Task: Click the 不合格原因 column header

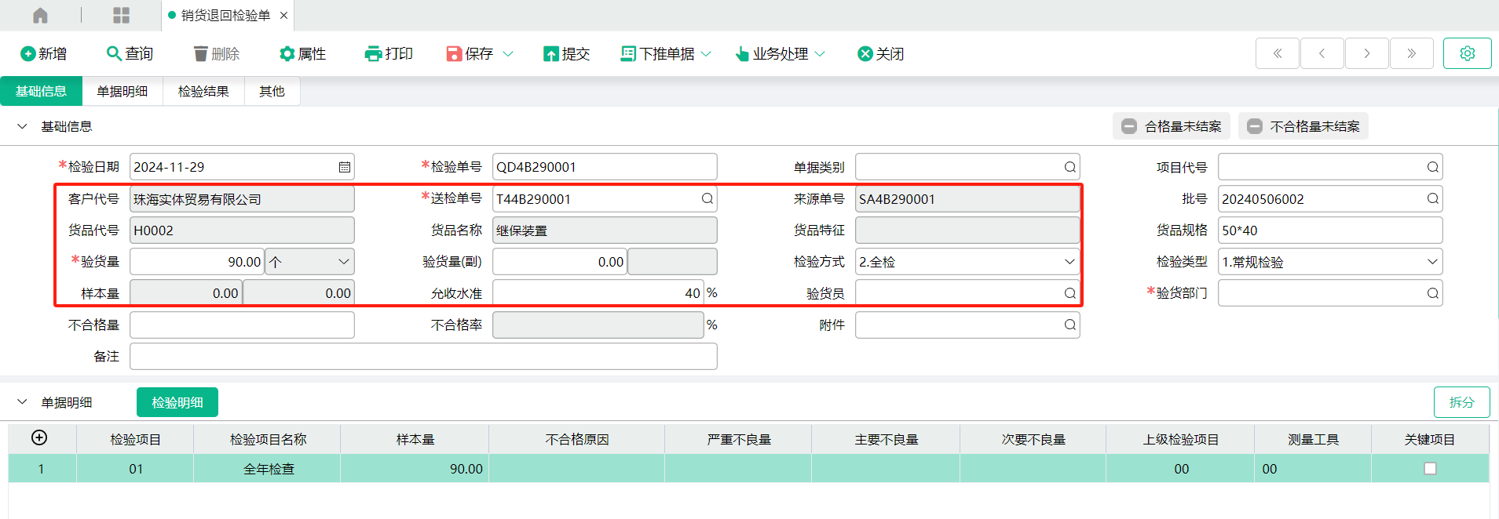Action: [x=576, y=439]
